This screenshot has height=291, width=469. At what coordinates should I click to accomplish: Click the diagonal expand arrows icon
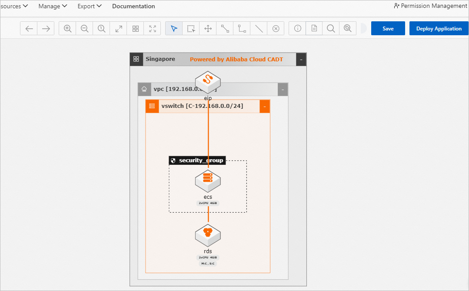[119, 28]
